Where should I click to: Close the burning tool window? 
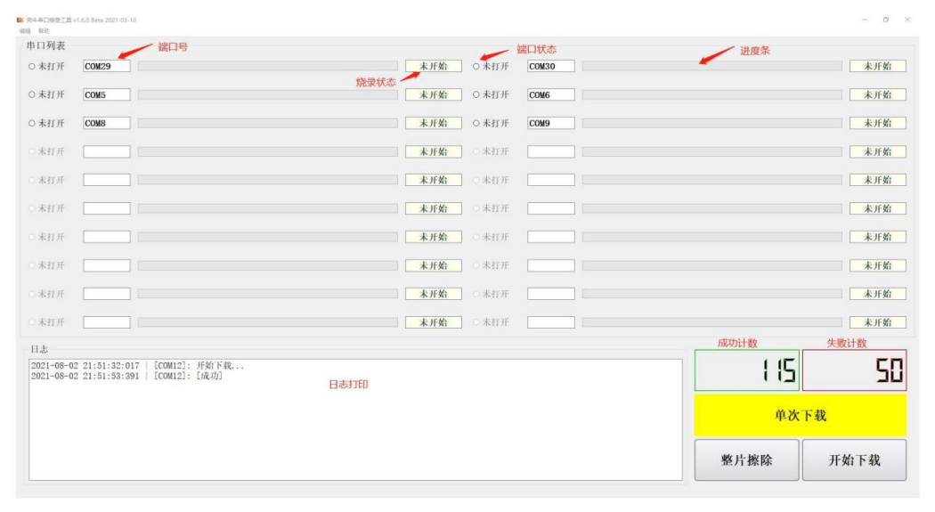pos(907,20)
